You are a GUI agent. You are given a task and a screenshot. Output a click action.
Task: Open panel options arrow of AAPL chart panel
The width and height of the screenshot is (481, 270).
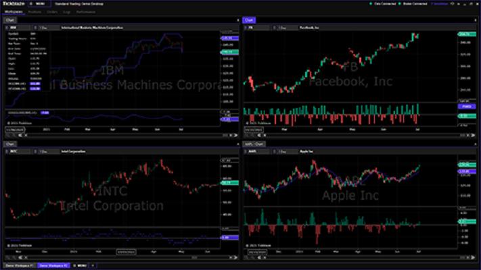click(x=476, y=144)
